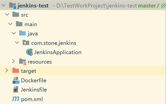Expand the target folder
Image resolution: width=166 pixels, height=104 pixels.
click(7, 71)
